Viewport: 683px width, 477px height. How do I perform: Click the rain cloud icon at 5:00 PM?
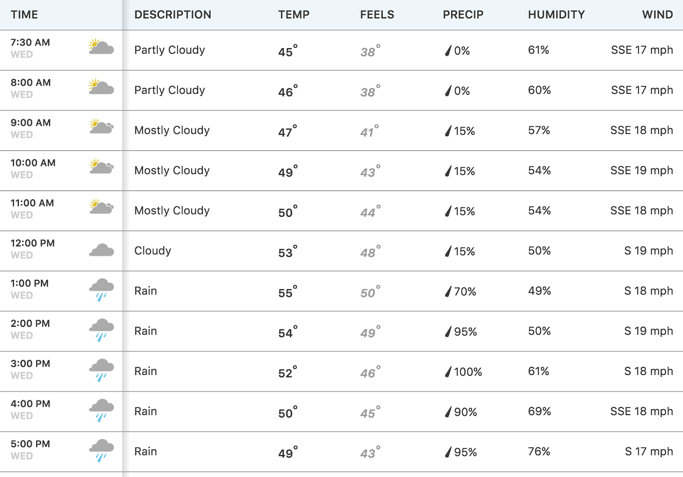(x=102, y=451)
